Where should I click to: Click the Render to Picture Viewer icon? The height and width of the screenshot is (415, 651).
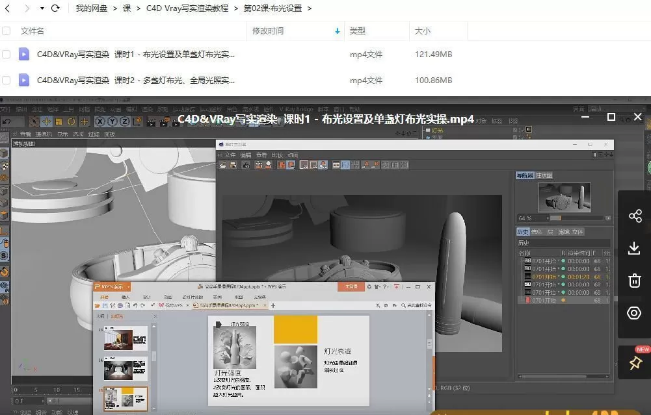pos(164,121)
